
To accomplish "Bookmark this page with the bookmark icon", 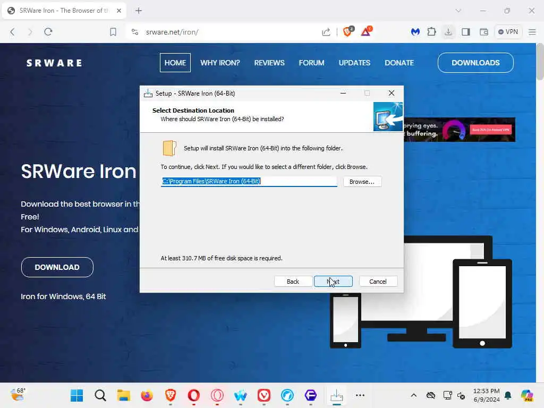I will click(113, 32).
